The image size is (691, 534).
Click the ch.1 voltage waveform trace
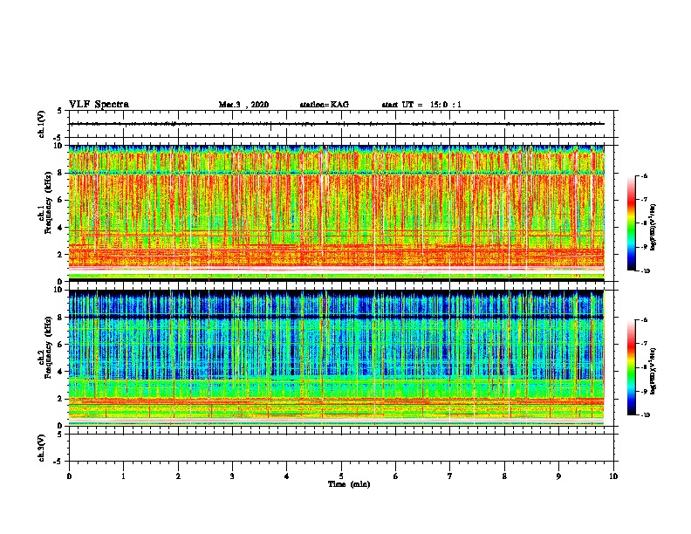(x=337, y=124)
